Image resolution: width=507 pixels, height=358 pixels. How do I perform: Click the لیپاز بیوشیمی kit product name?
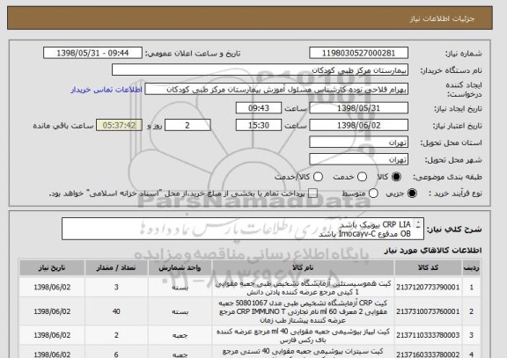click(303, 335)
